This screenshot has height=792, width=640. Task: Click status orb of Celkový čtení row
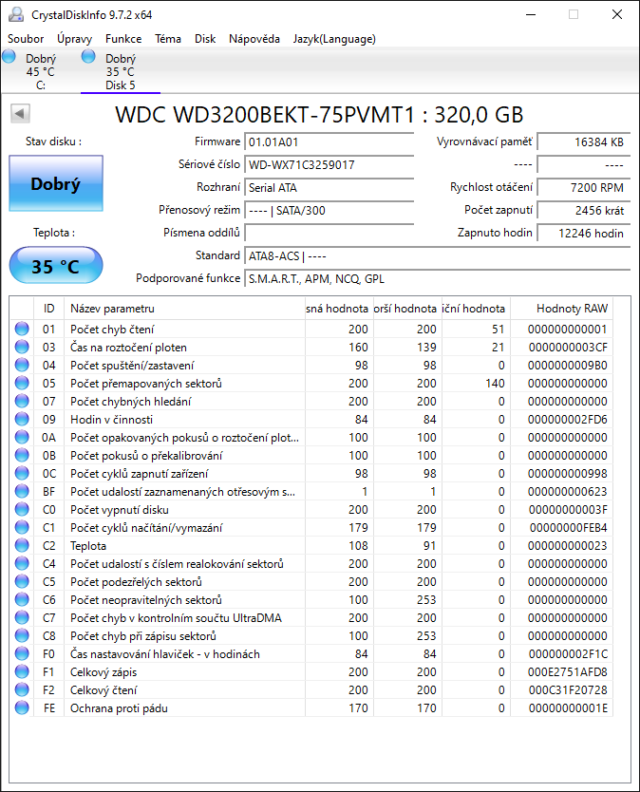tap(22, 689)
